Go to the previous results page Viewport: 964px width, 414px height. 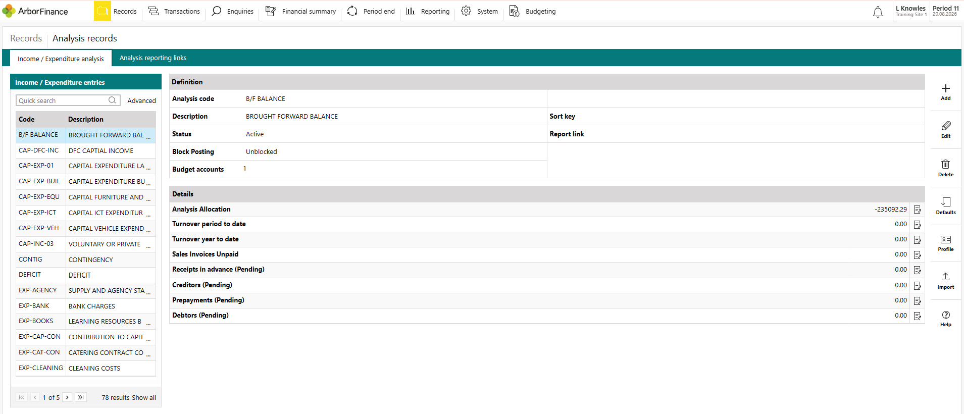coord(35,397)
